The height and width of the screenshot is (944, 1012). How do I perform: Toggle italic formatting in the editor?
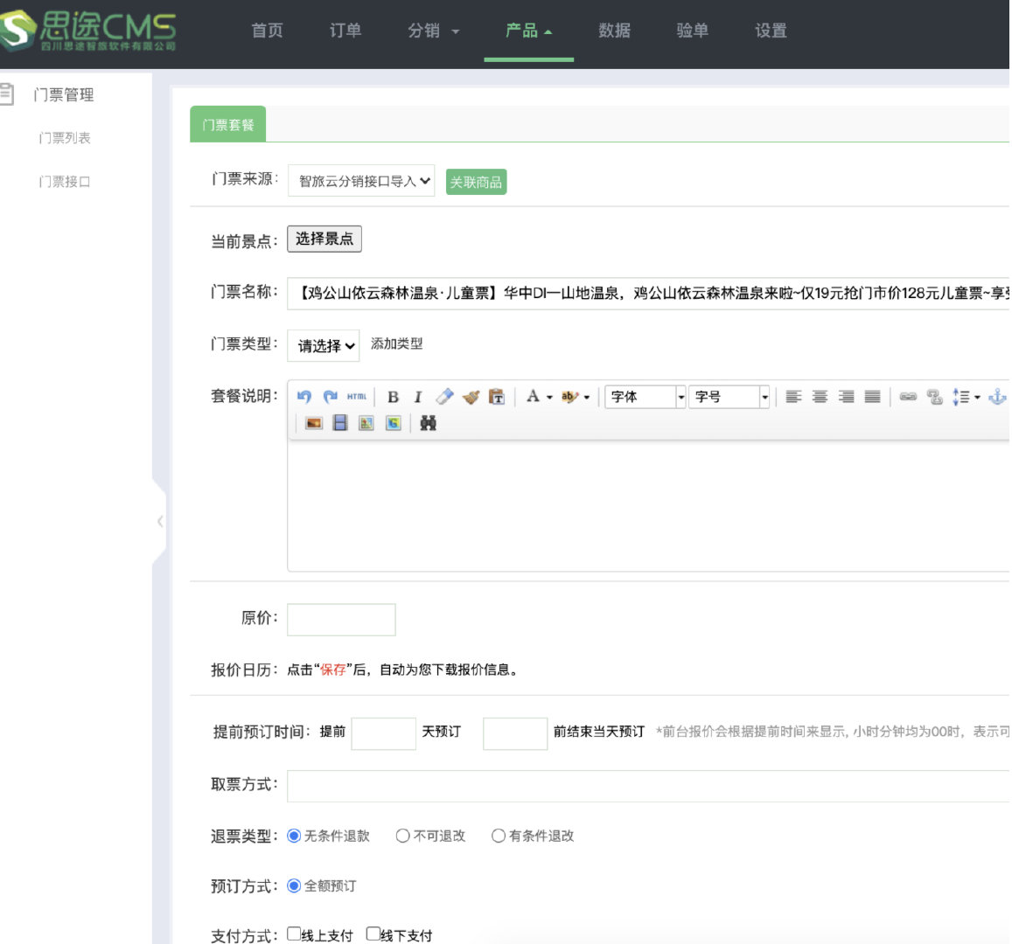click(418, 397)
